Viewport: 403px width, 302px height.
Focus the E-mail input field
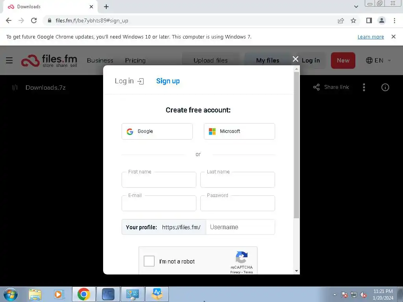click(159, 203)
